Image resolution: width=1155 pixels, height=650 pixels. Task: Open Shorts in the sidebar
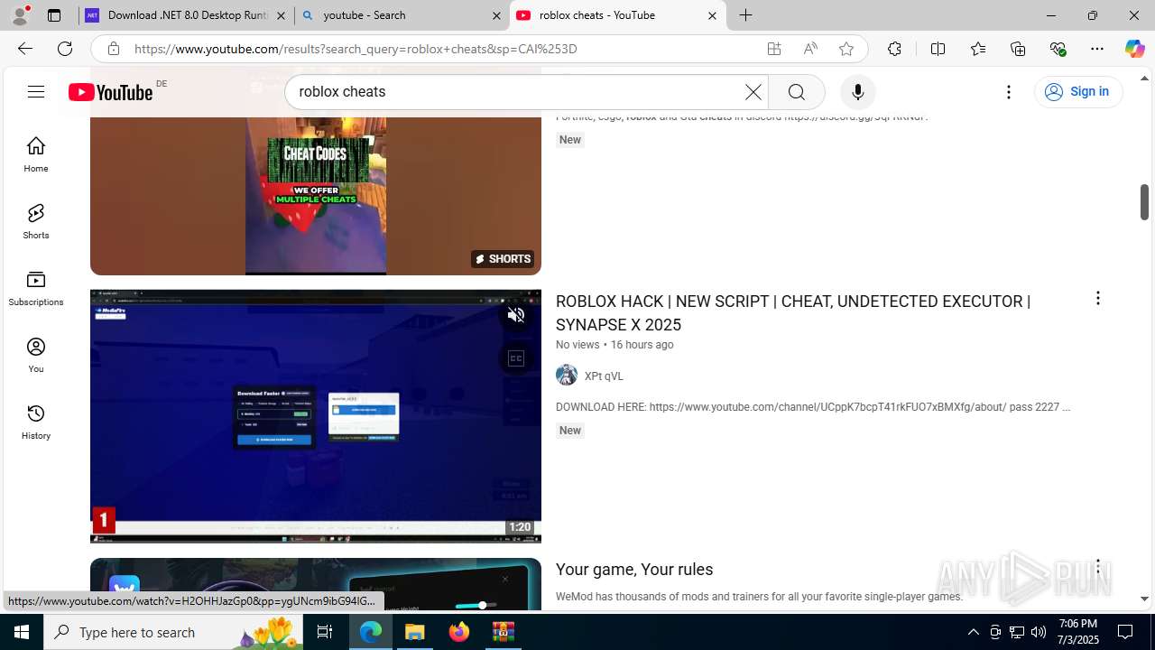coord(36,221)
